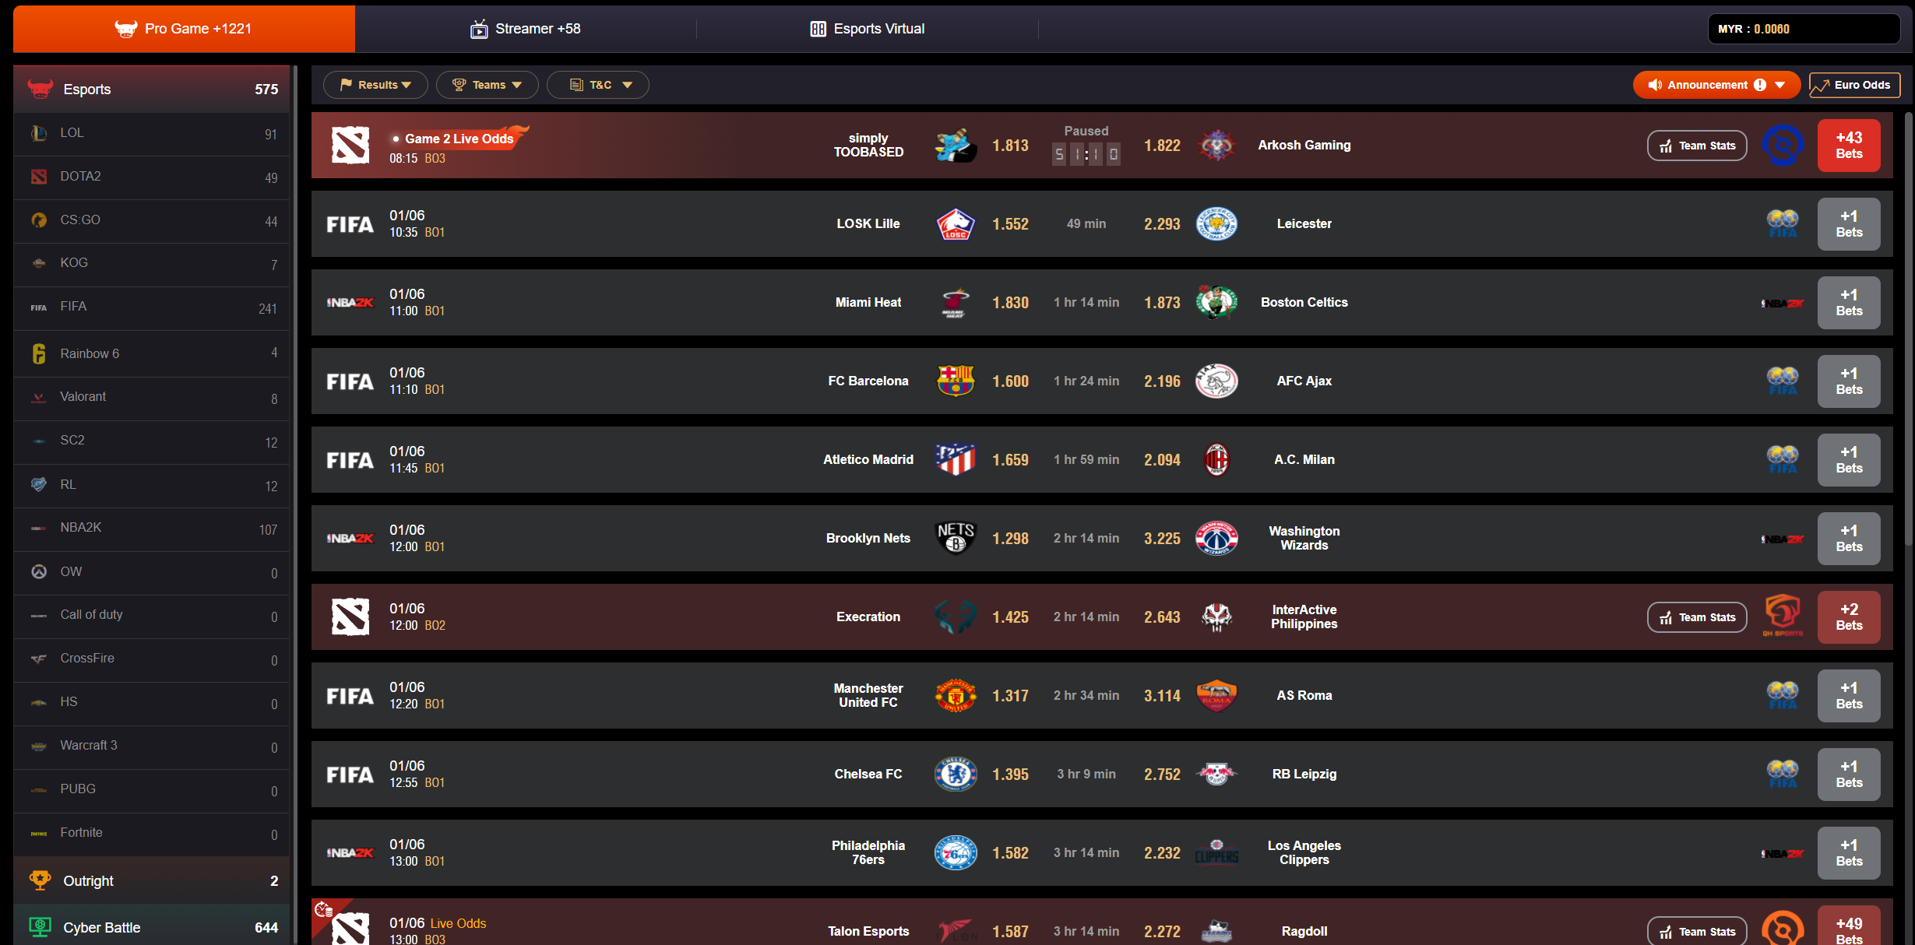
Task: Click the FC Barcelona team crest
Action: click(x=955, y=381)
